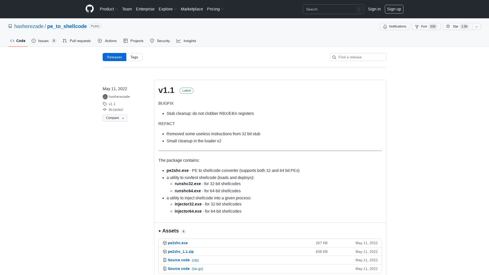Download Source code (zip)
The image size is (489, 275).
click(183, 260)
